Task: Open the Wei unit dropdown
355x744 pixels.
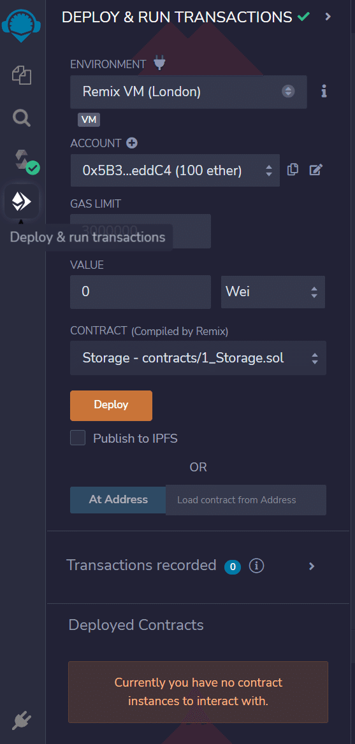Action: (x=273, y=292)
